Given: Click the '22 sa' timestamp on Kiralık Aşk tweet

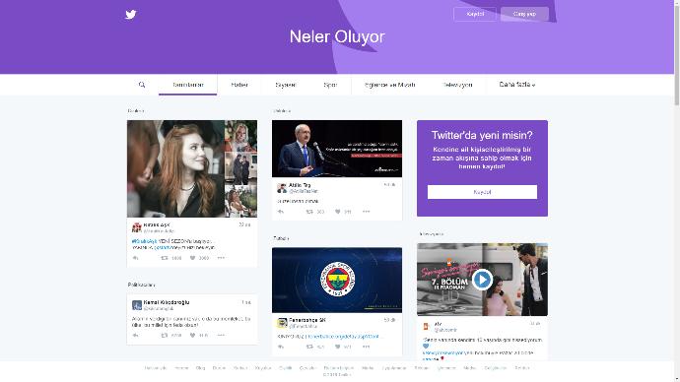Looking at the screenshot, I should [244, 224].
